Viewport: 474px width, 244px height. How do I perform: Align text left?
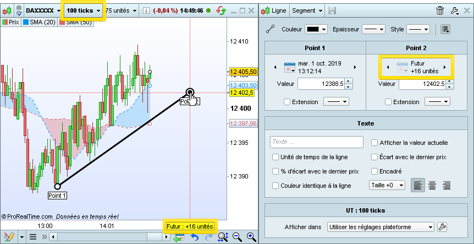[417, 185]
